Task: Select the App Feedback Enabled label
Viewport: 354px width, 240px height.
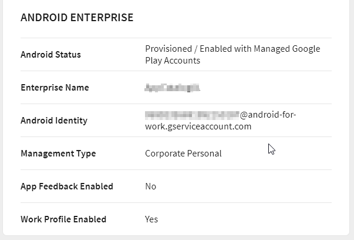Action: 66,186
